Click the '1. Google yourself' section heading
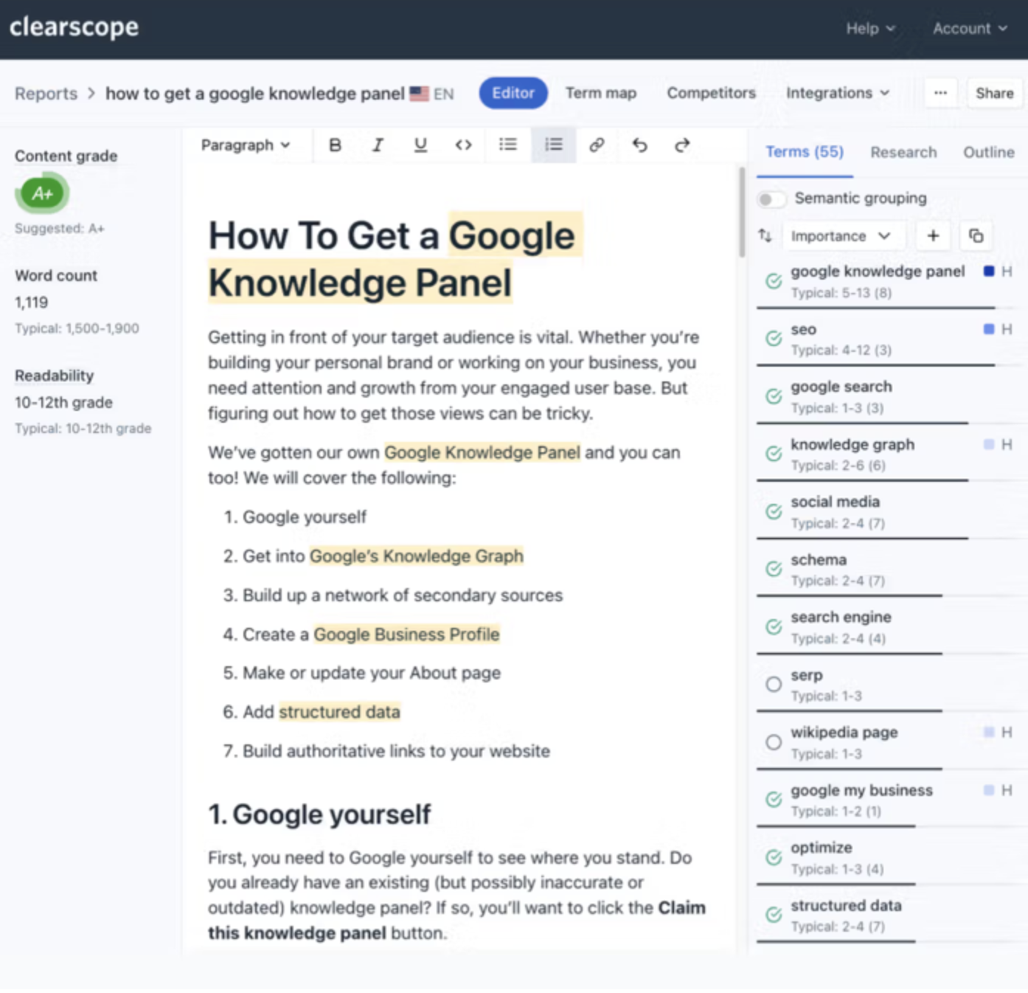This screenshot has height=993, width=1028. pos(319,814)
